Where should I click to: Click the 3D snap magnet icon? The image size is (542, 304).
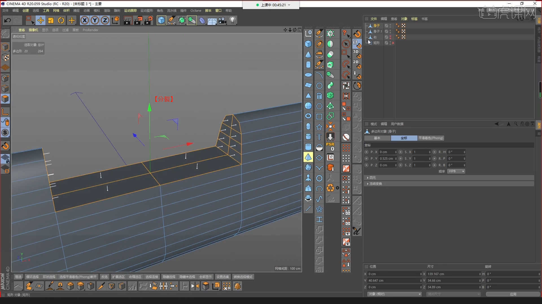point(357,54)
